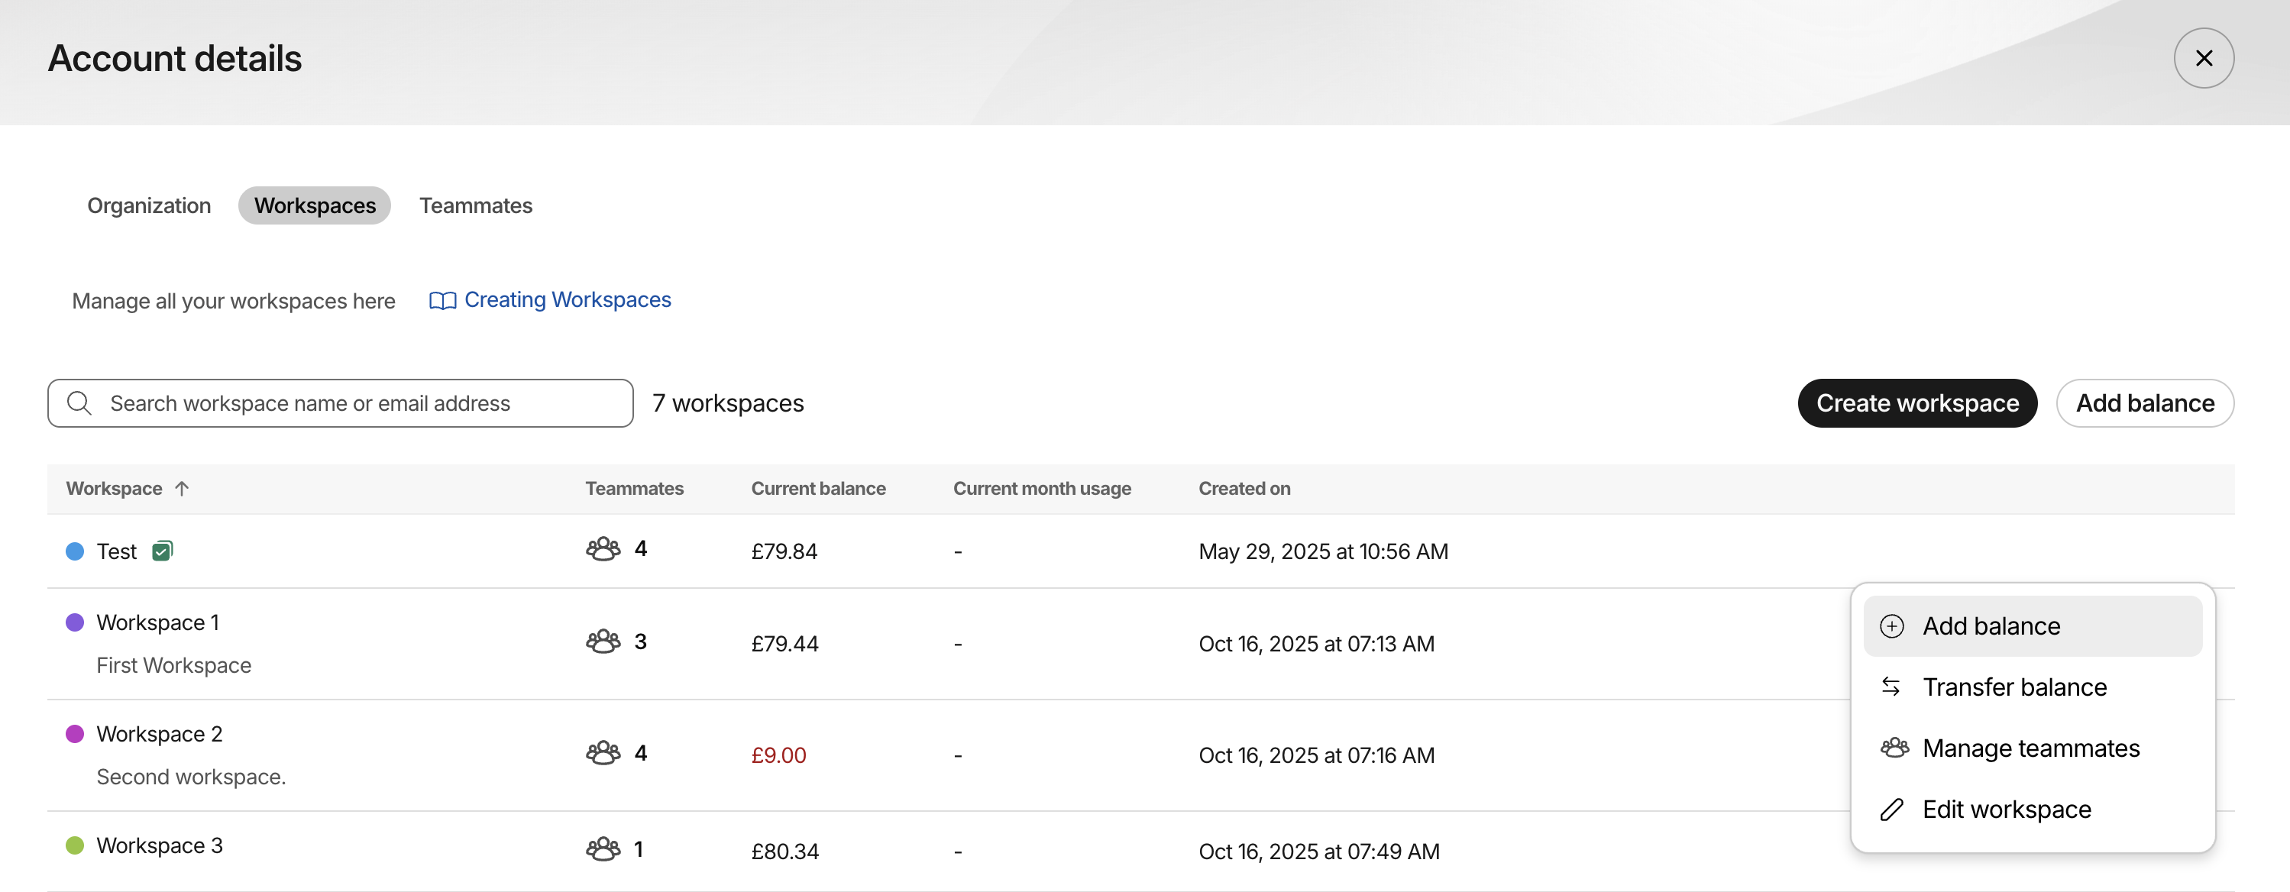Open Manage teammates from the popup menu
The image size is (2290, 892).
(2030, 748)
